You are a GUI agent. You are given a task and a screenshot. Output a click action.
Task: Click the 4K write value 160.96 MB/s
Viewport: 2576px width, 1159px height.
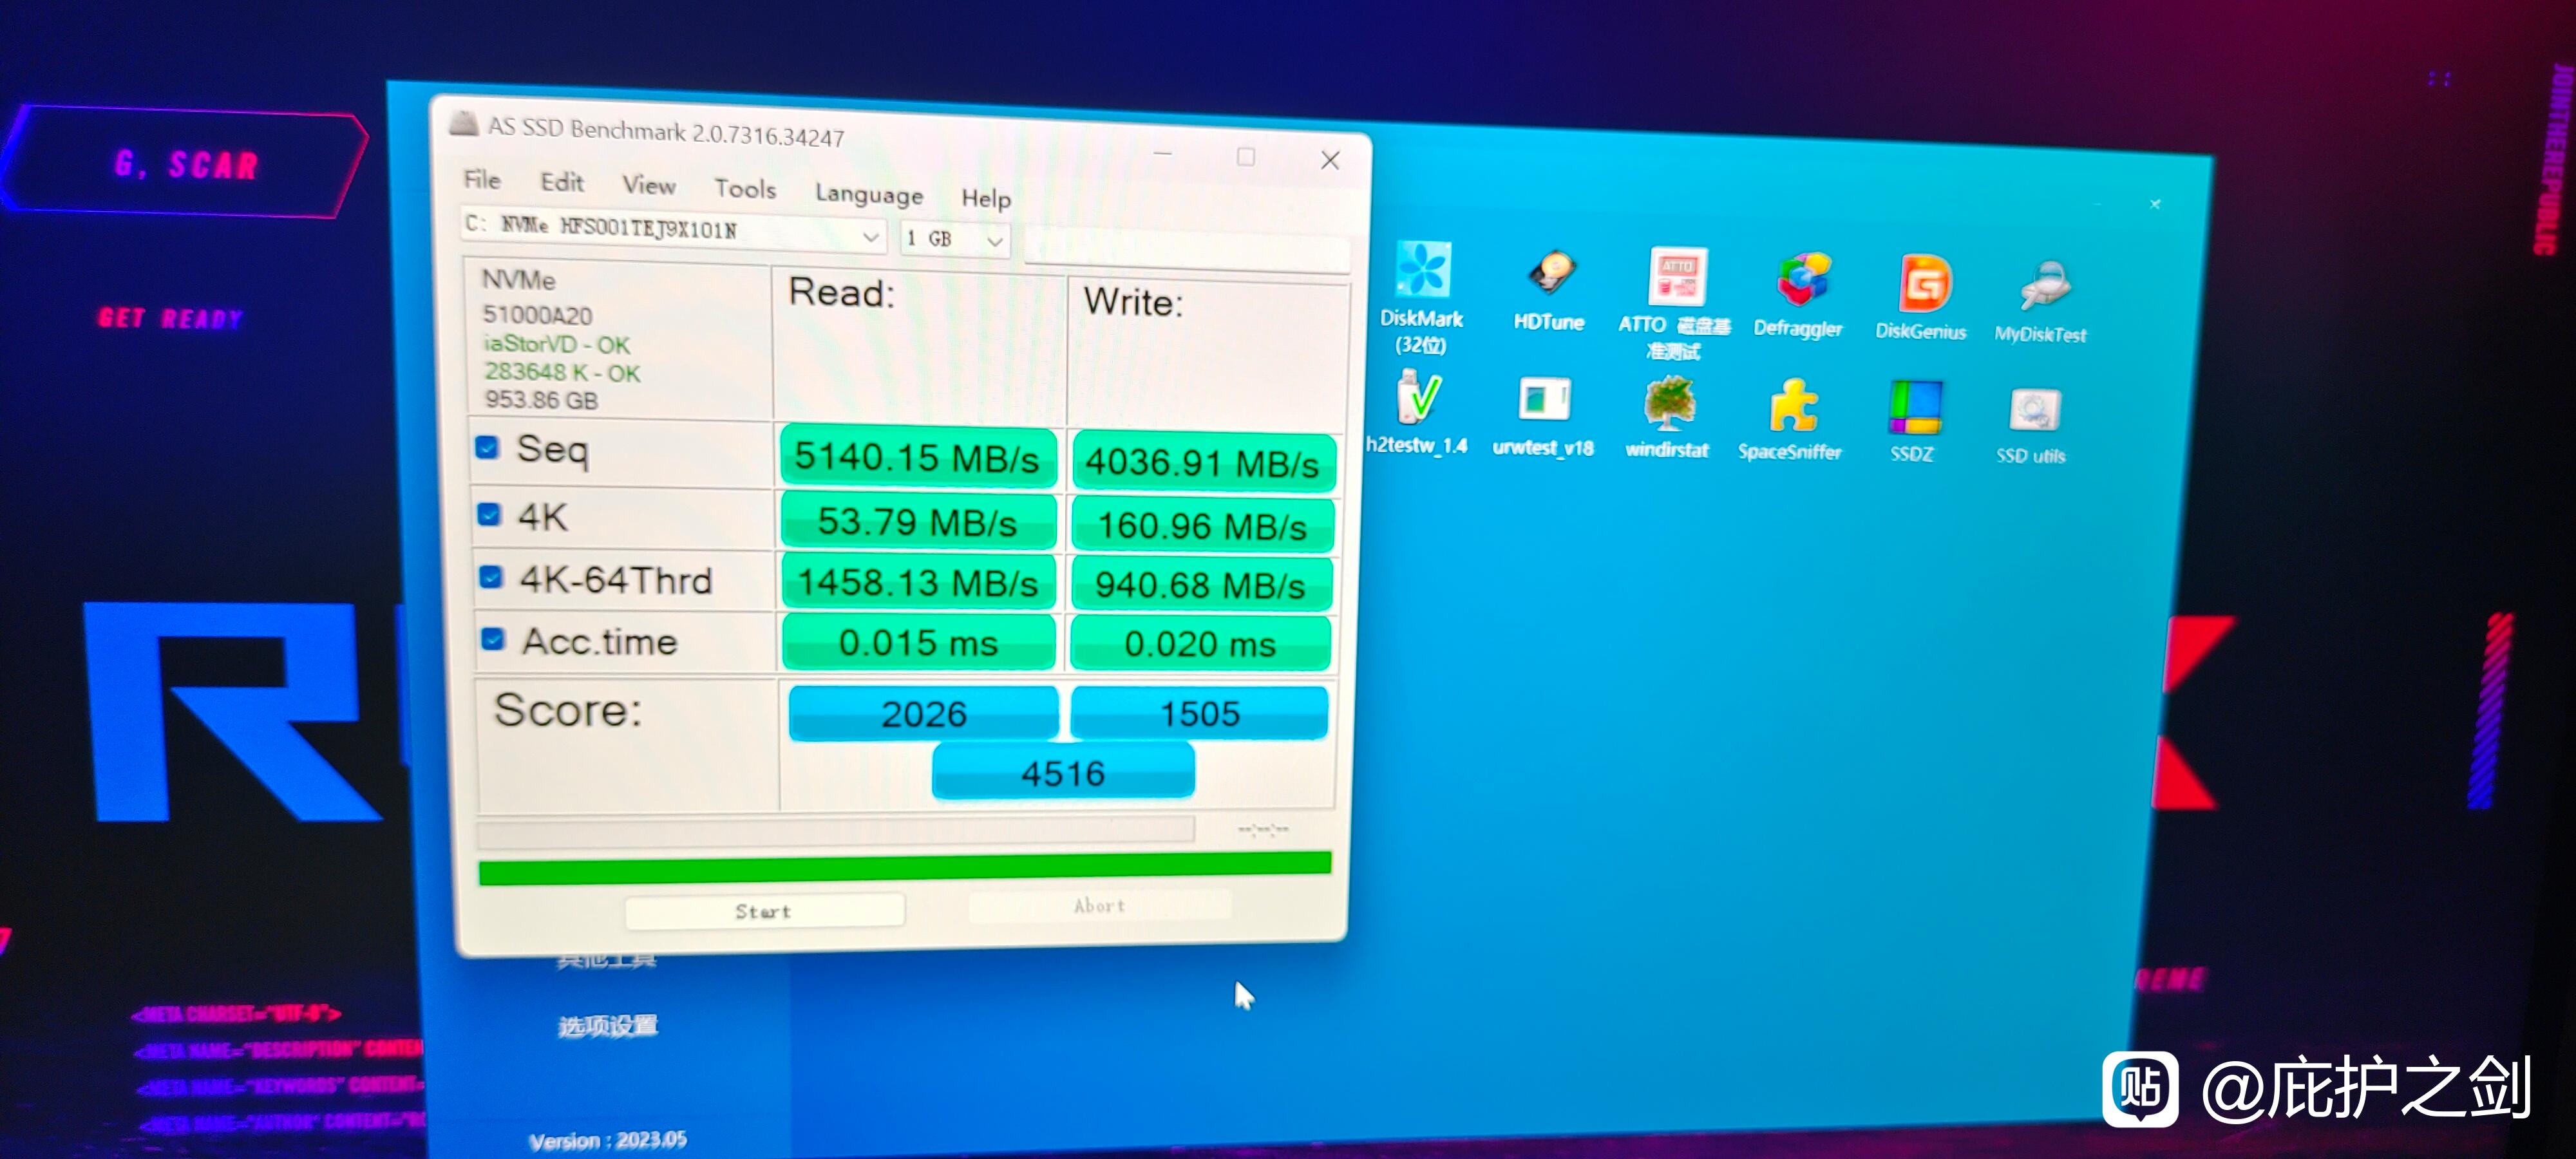(1203, 526)
